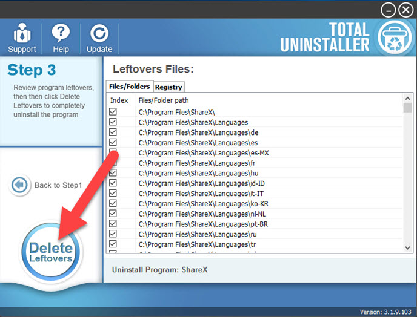
Task: Select path ShareX\Languages\es-MX
Action: coord(204,153)
